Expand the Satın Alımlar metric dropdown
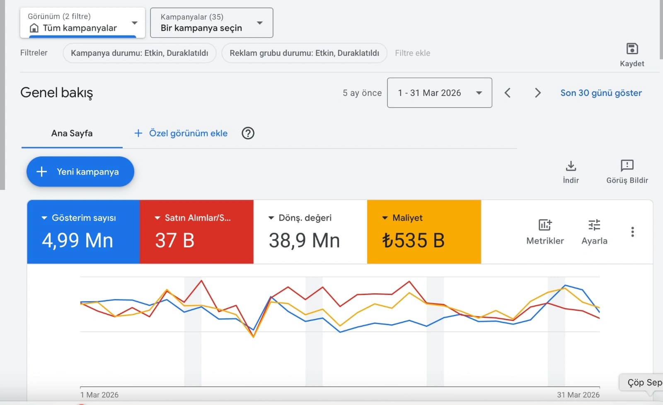The width and height of the screenshot is (663, 405). coord(157,218)
